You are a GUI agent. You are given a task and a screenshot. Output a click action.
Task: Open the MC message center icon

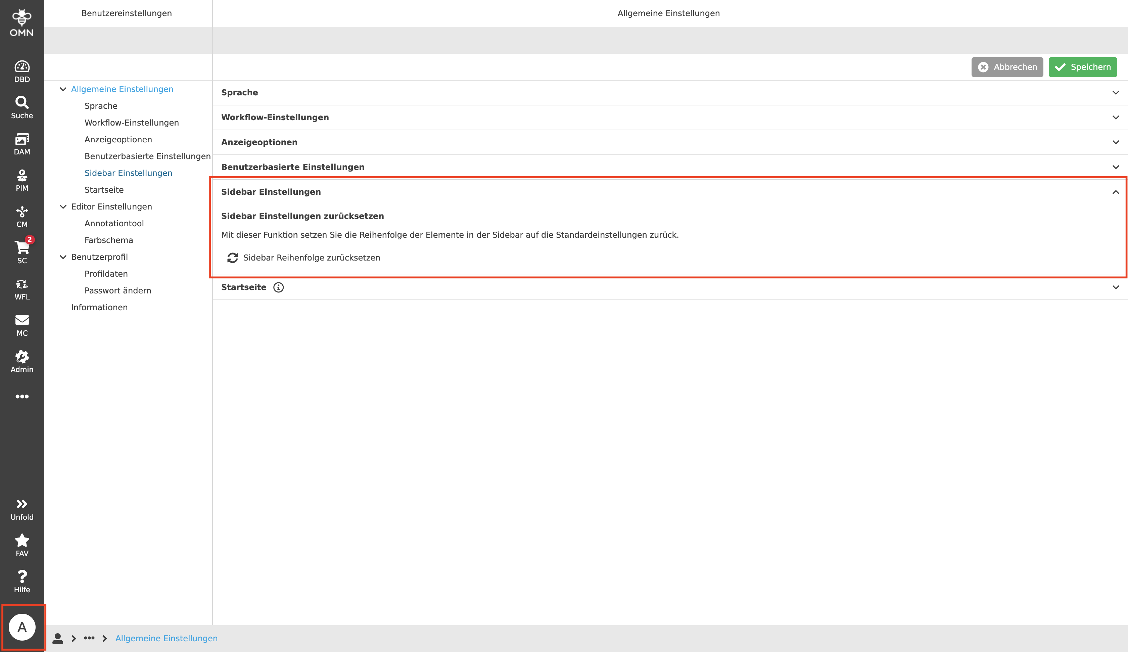22,325
